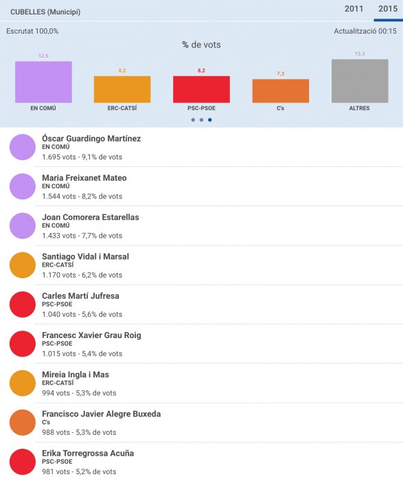This screenshot has width=403, height=481.
Task: Go to second chart page dot
Action: 201,120
